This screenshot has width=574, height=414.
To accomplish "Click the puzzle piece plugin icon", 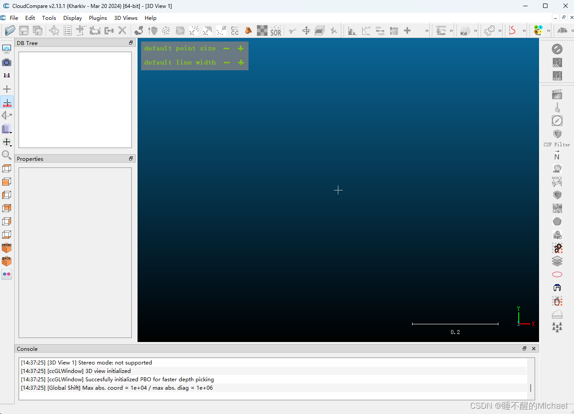I will [489, 30].
